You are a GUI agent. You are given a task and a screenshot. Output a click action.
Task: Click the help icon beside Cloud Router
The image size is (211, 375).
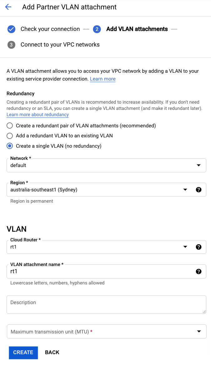coord(199,247)
